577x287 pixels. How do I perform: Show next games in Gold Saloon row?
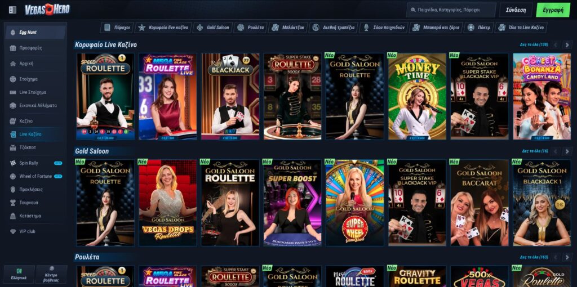click(567, 151)
